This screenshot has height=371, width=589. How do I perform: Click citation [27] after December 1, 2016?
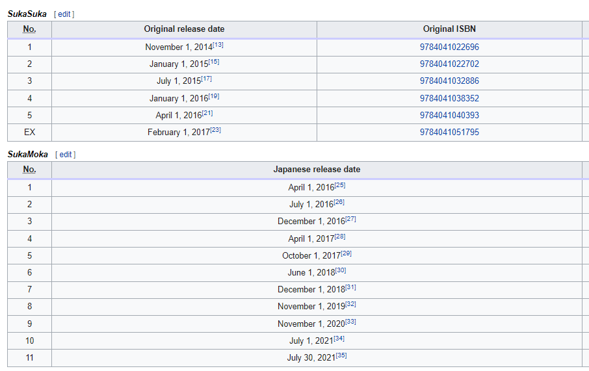[350, 219]
